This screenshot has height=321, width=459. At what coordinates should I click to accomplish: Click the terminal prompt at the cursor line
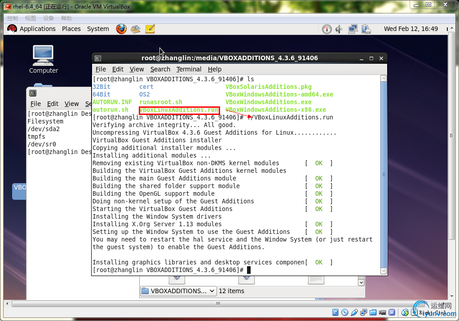(168, 270)
